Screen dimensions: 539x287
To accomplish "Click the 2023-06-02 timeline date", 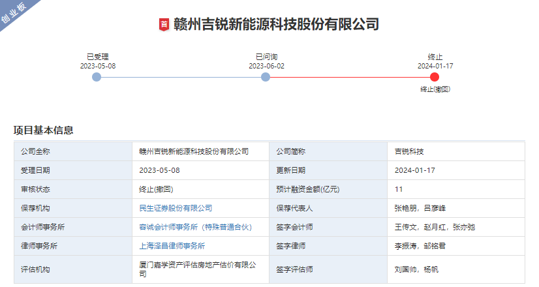I will coord(267,66).
